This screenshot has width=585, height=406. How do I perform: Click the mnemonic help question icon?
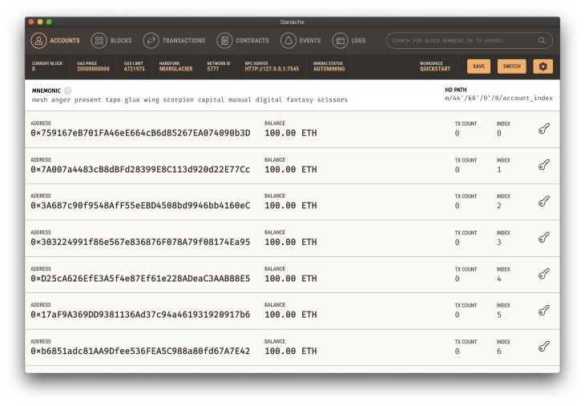click(x=67, y=90)
